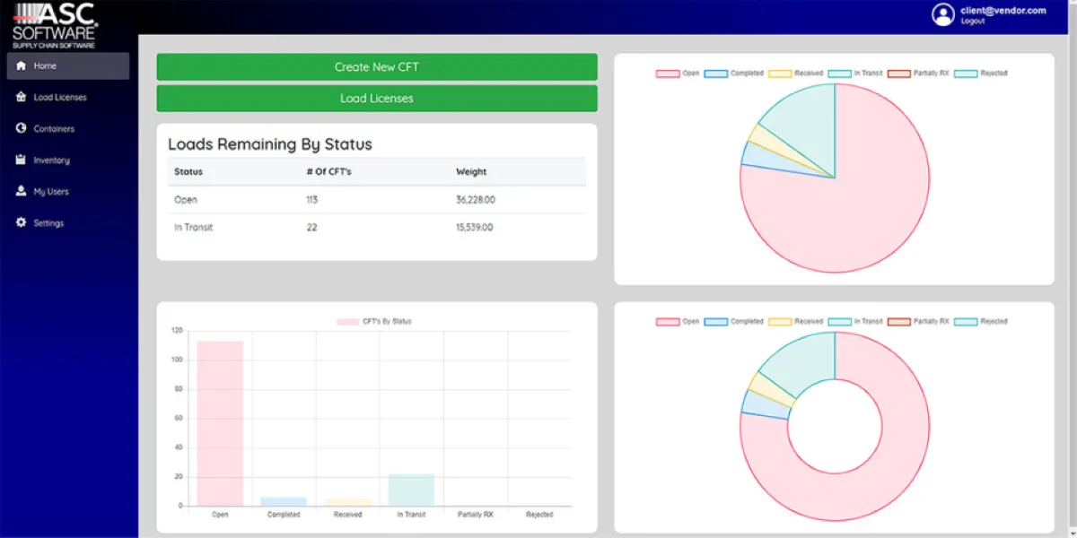Toggle In Transit legend in pie chart
Screen dimensions: 1077x538
[x=855, y=74]
